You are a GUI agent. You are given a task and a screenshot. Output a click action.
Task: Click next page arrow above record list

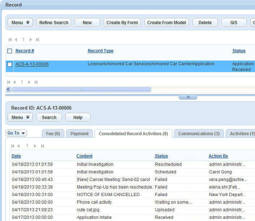[x=31, y=40]
